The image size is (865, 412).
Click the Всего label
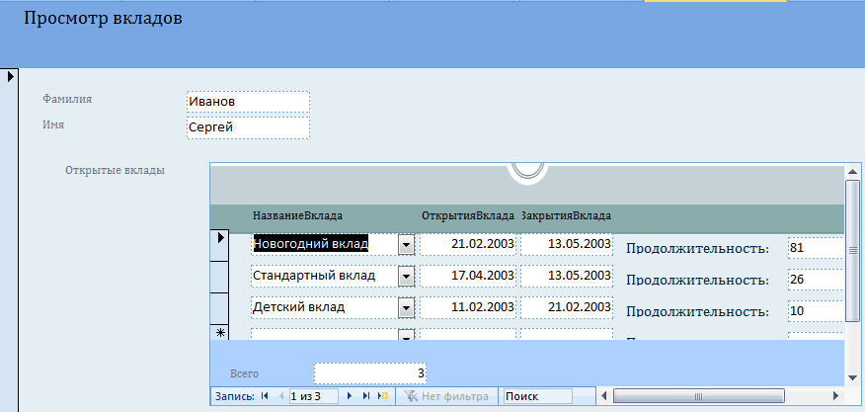pyautogui.click(x=244, y=373)
